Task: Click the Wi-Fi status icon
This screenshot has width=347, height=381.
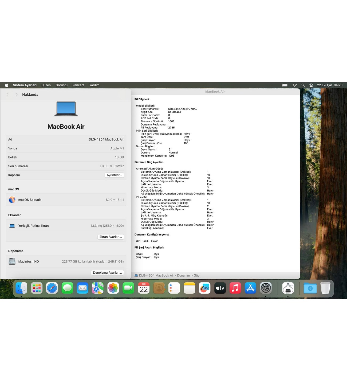Action: [x=295, y=85]
